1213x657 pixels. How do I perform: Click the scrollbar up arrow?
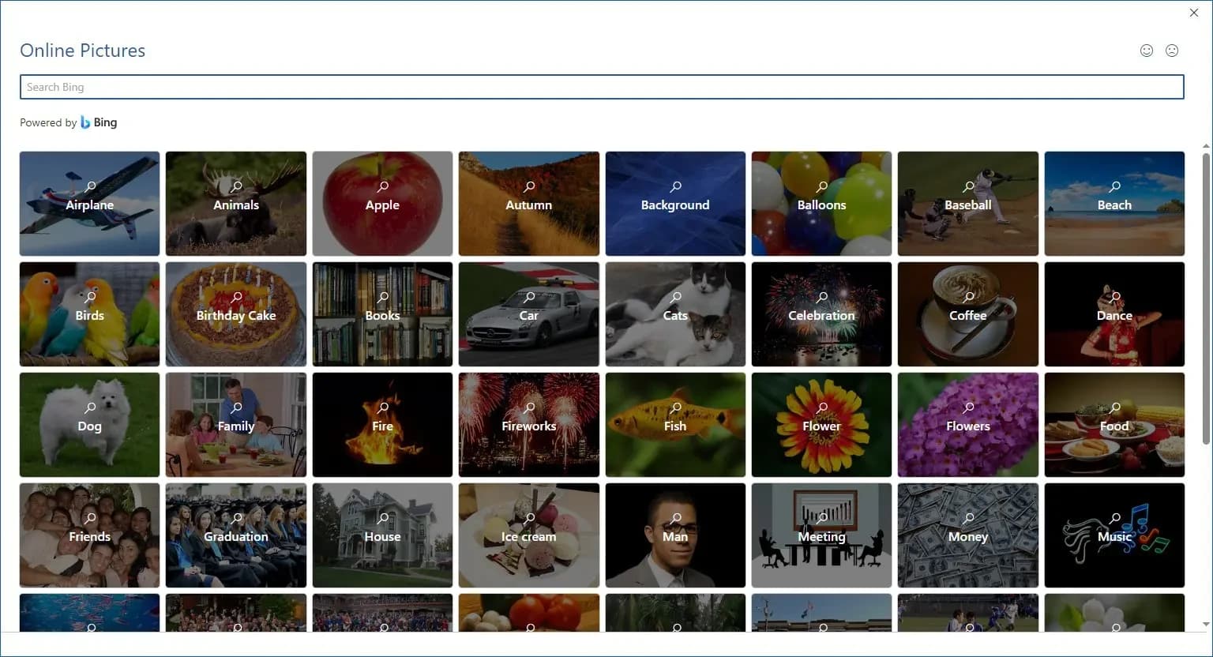(1206, 147)
